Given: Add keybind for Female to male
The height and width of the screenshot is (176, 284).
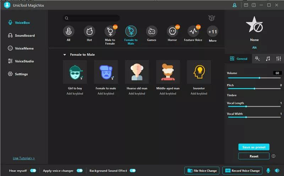Looking at the screenshot, I should coord(106,94).
